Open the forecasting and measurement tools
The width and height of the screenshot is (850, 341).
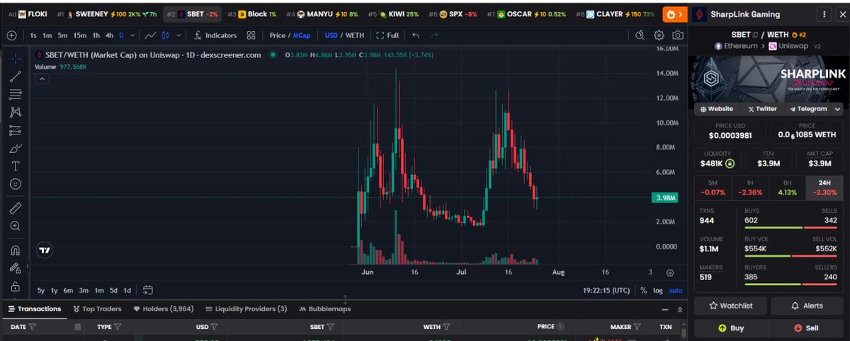[x=15, y=130]
